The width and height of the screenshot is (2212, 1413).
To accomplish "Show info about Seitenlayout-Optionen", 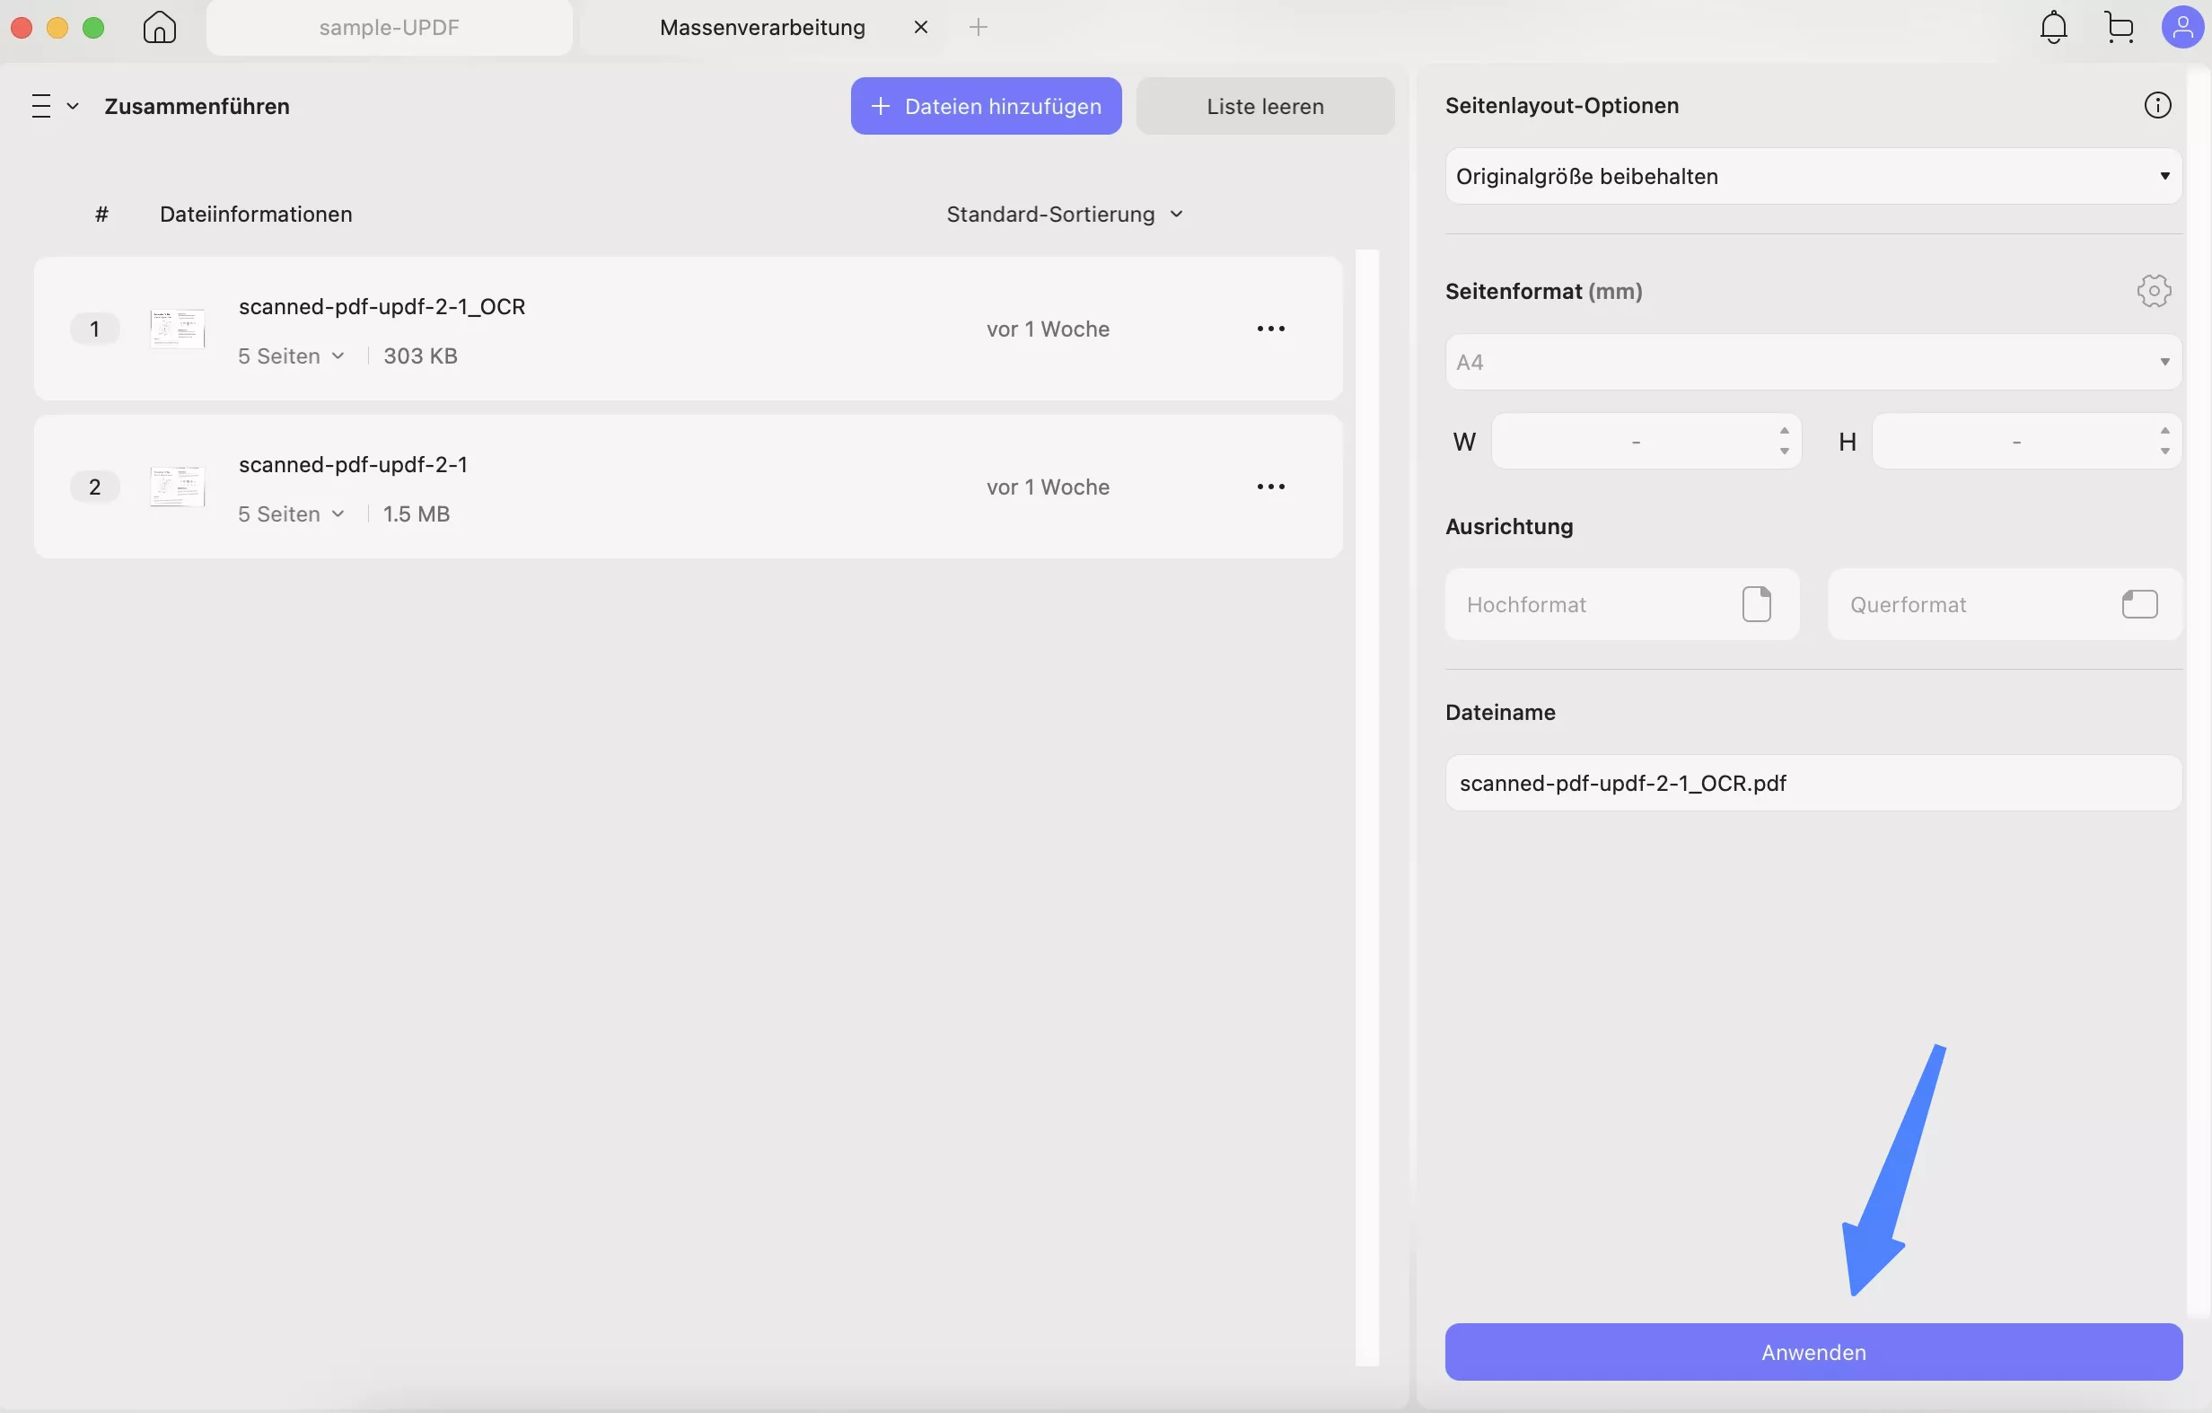I will [x=2158, y=104].
